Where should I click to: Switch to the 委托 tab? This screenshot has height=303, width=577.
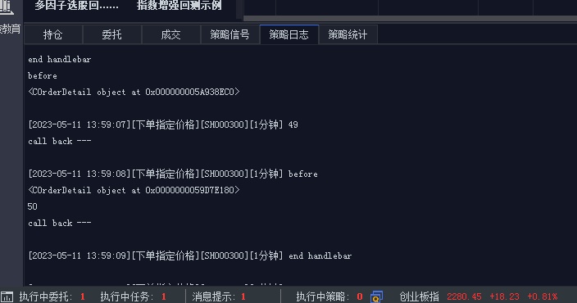[x=111, y=34]
